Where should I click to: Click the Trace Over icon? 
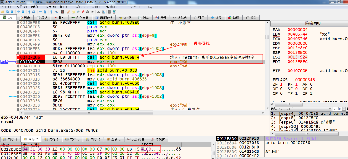(45, 12)
